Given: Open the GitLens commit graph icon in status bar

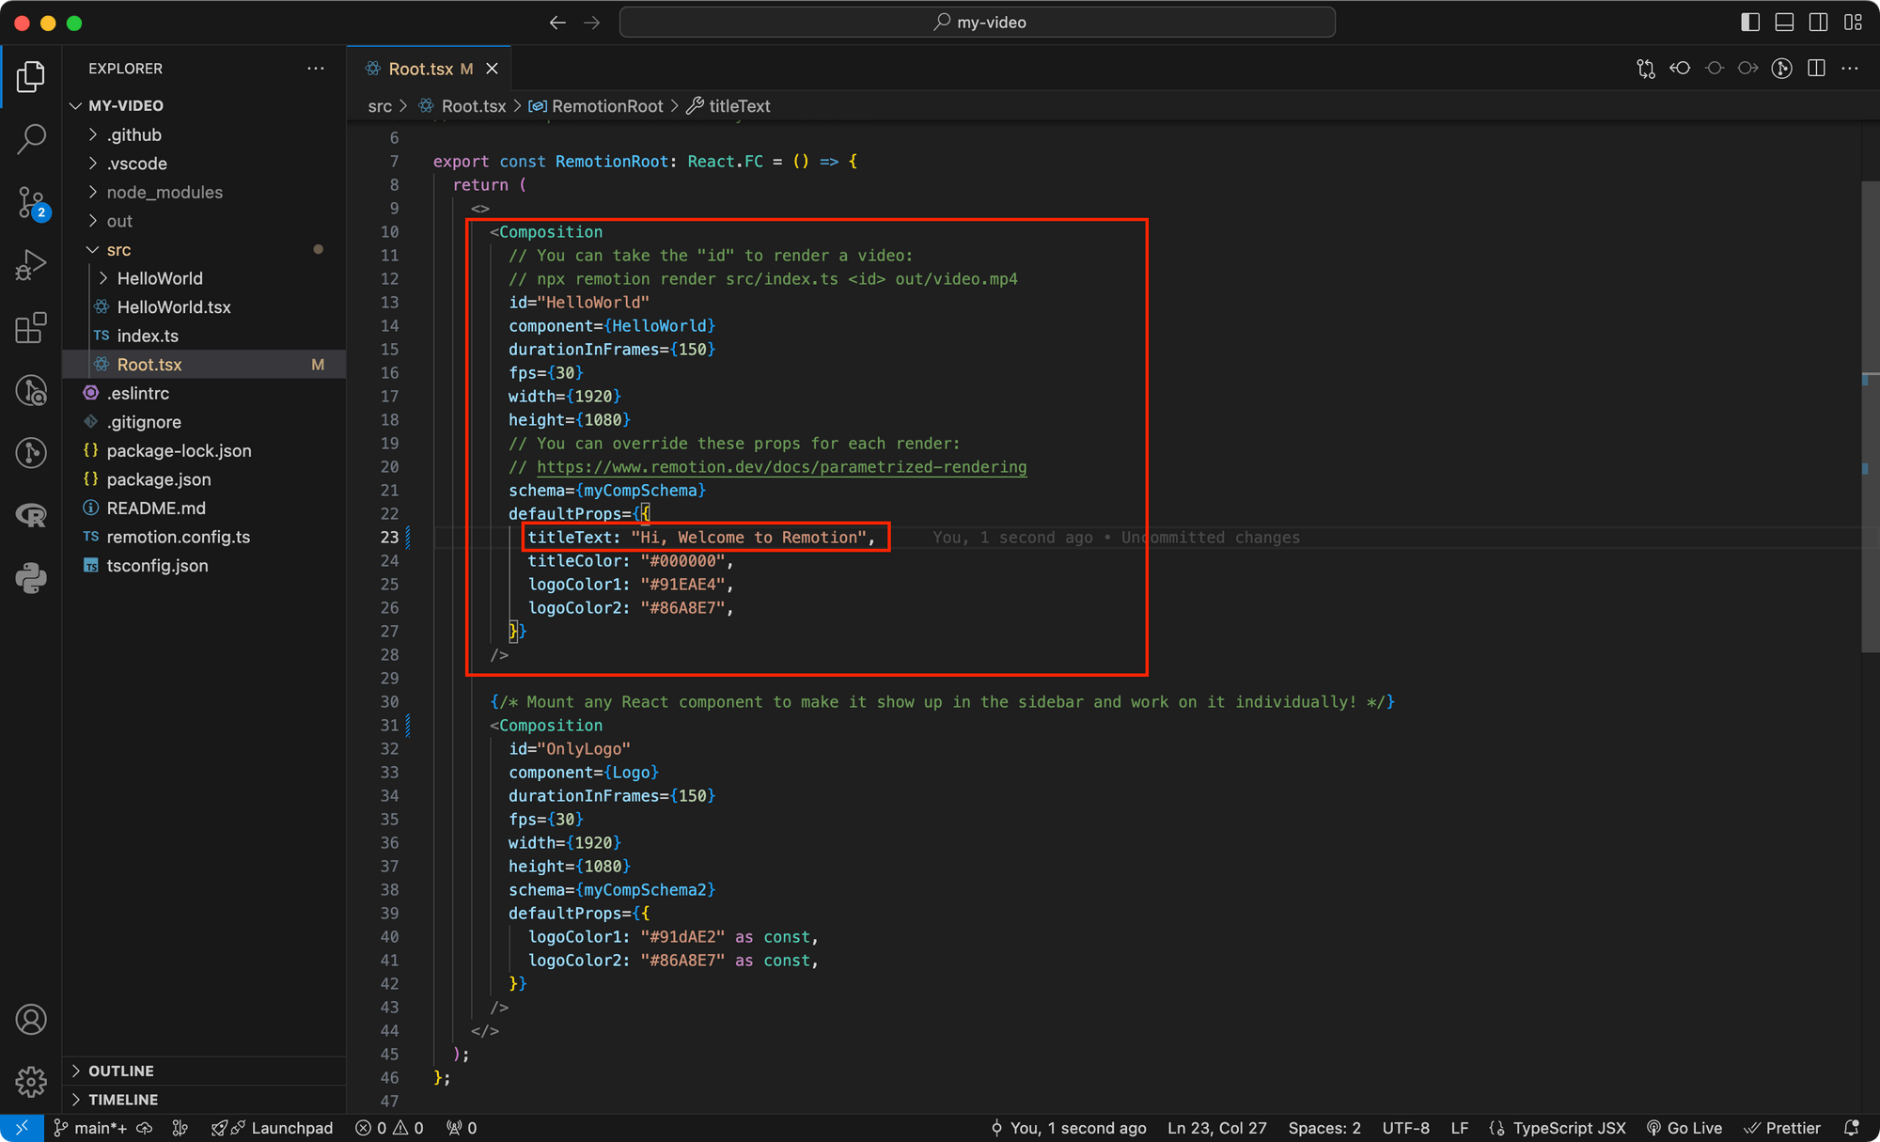Looking at the screenshot, I should pyautogui.click(x=180, y=1128).
